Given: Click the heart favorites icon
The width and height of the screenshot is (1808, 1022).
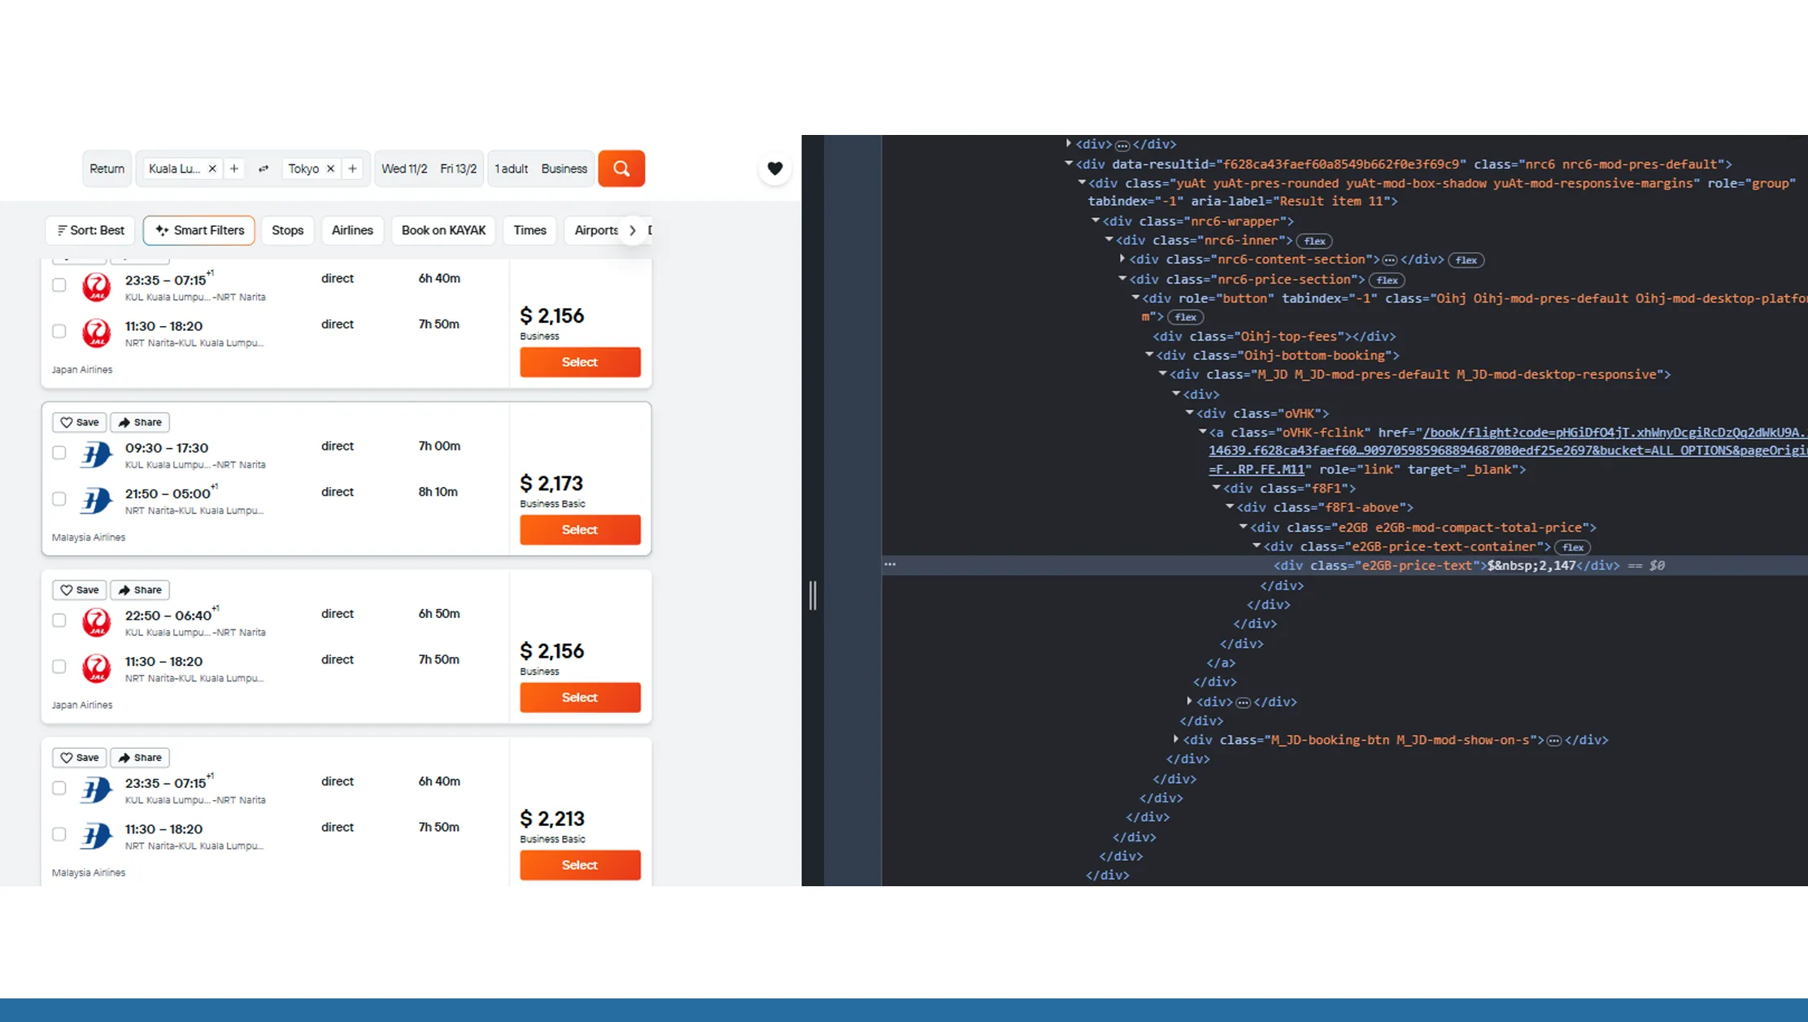Looking at the screenshot, I should tap(774, 168).
